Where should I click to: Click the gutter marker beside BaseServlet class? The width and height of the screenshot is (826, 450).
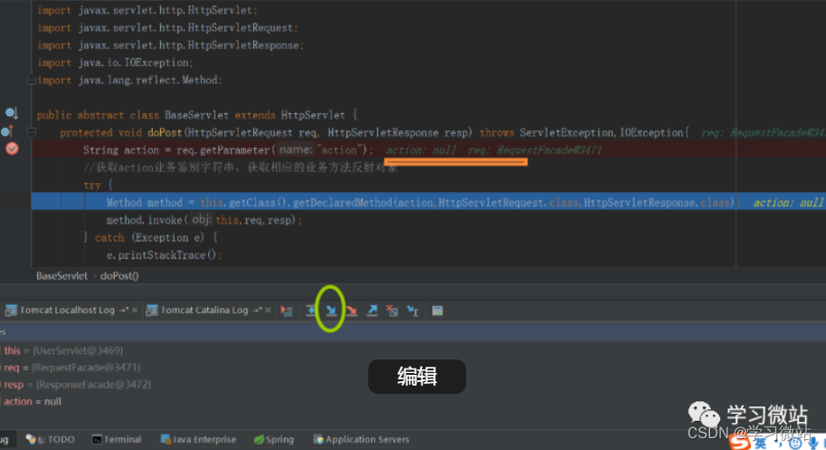(12, 113)
